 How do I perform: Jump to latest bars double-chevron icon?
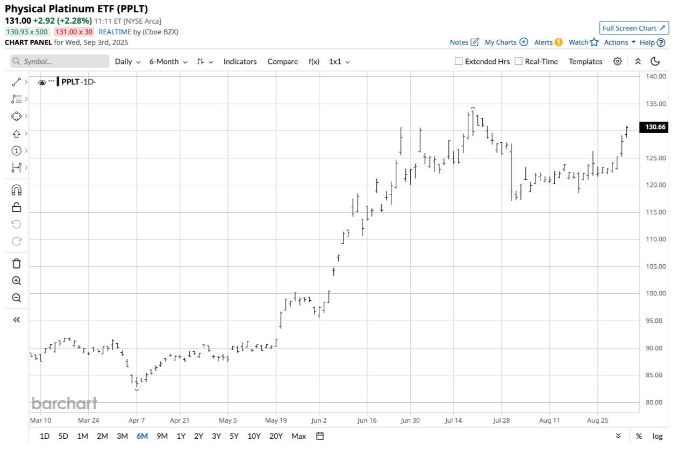click(618, 436)
